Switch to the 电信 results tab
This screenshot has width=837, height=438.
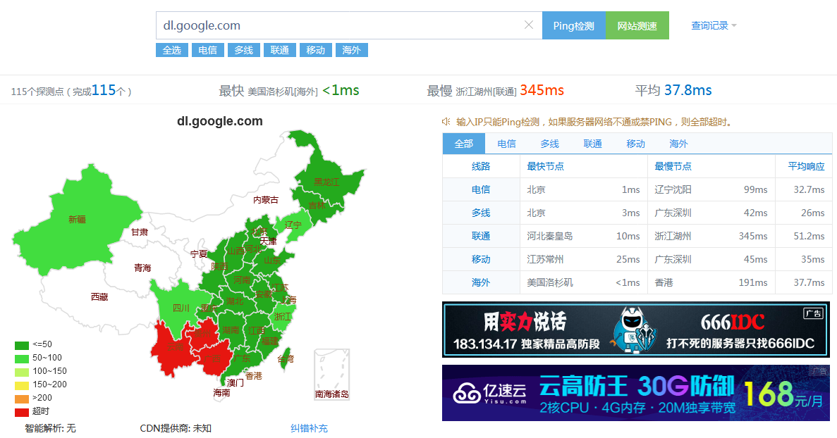pos(506,144)
